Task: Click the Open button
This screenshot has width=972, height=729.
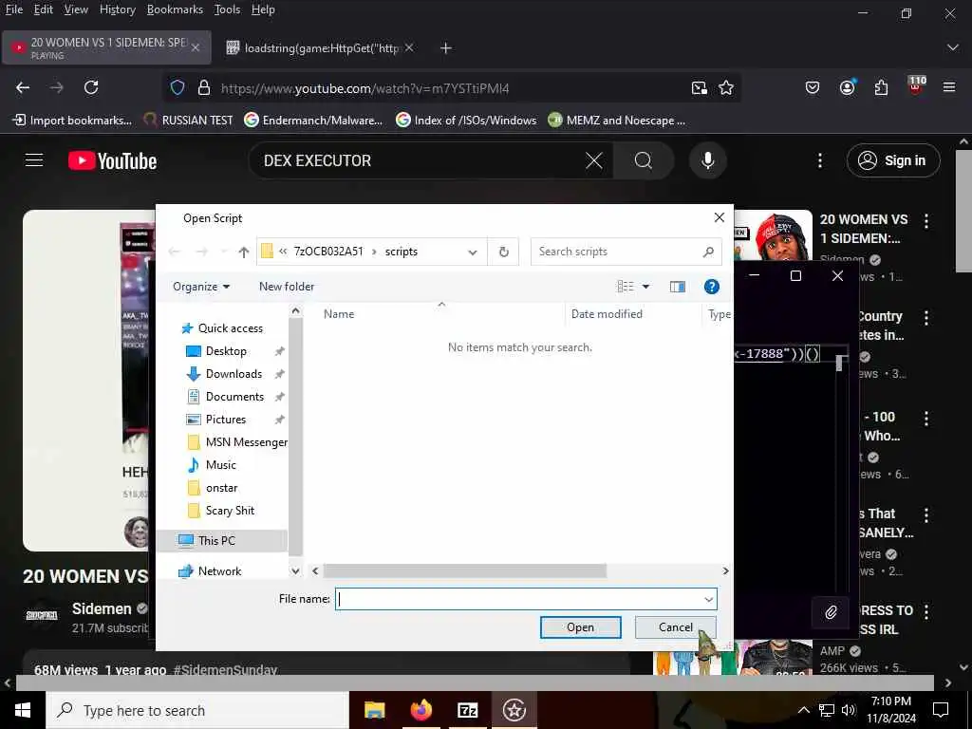Action: coord(580,627)
